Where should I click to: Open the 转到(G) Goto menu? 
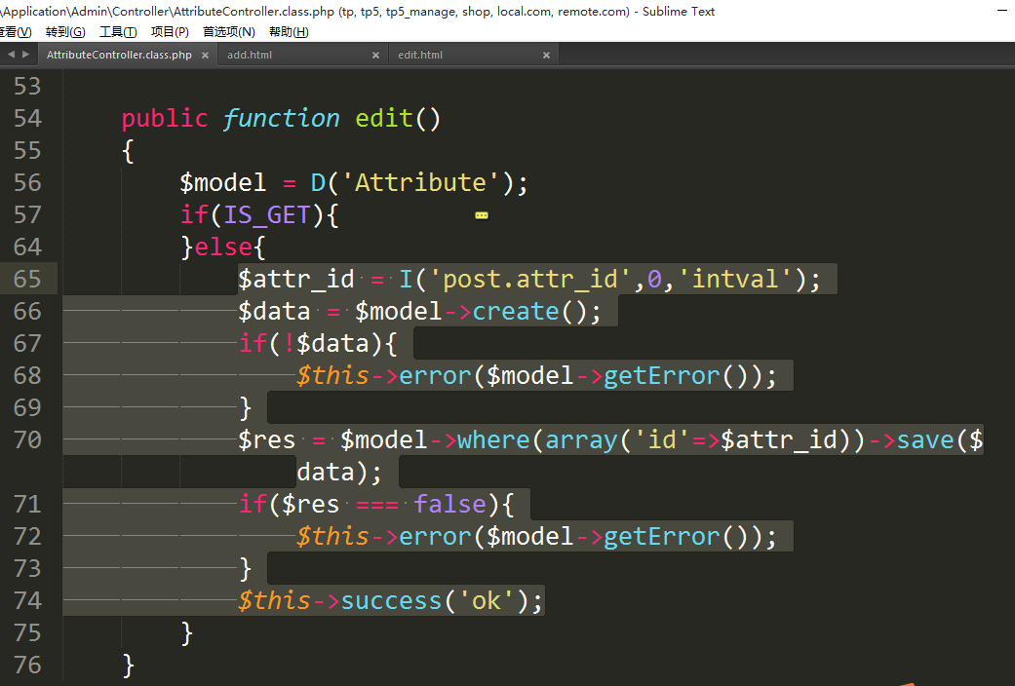tap(65, 32)
